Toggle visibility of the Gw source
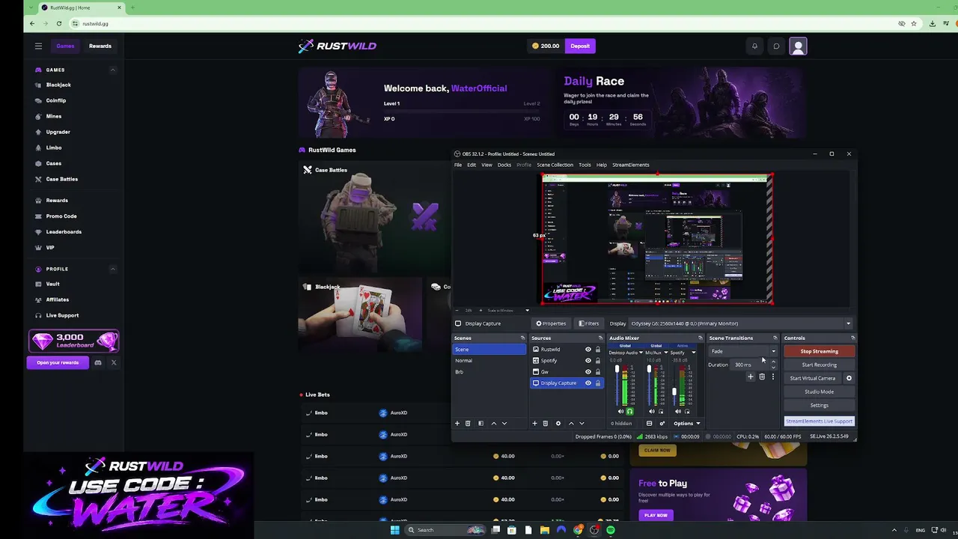Screen dimensions: 958x539 [588, 372]
